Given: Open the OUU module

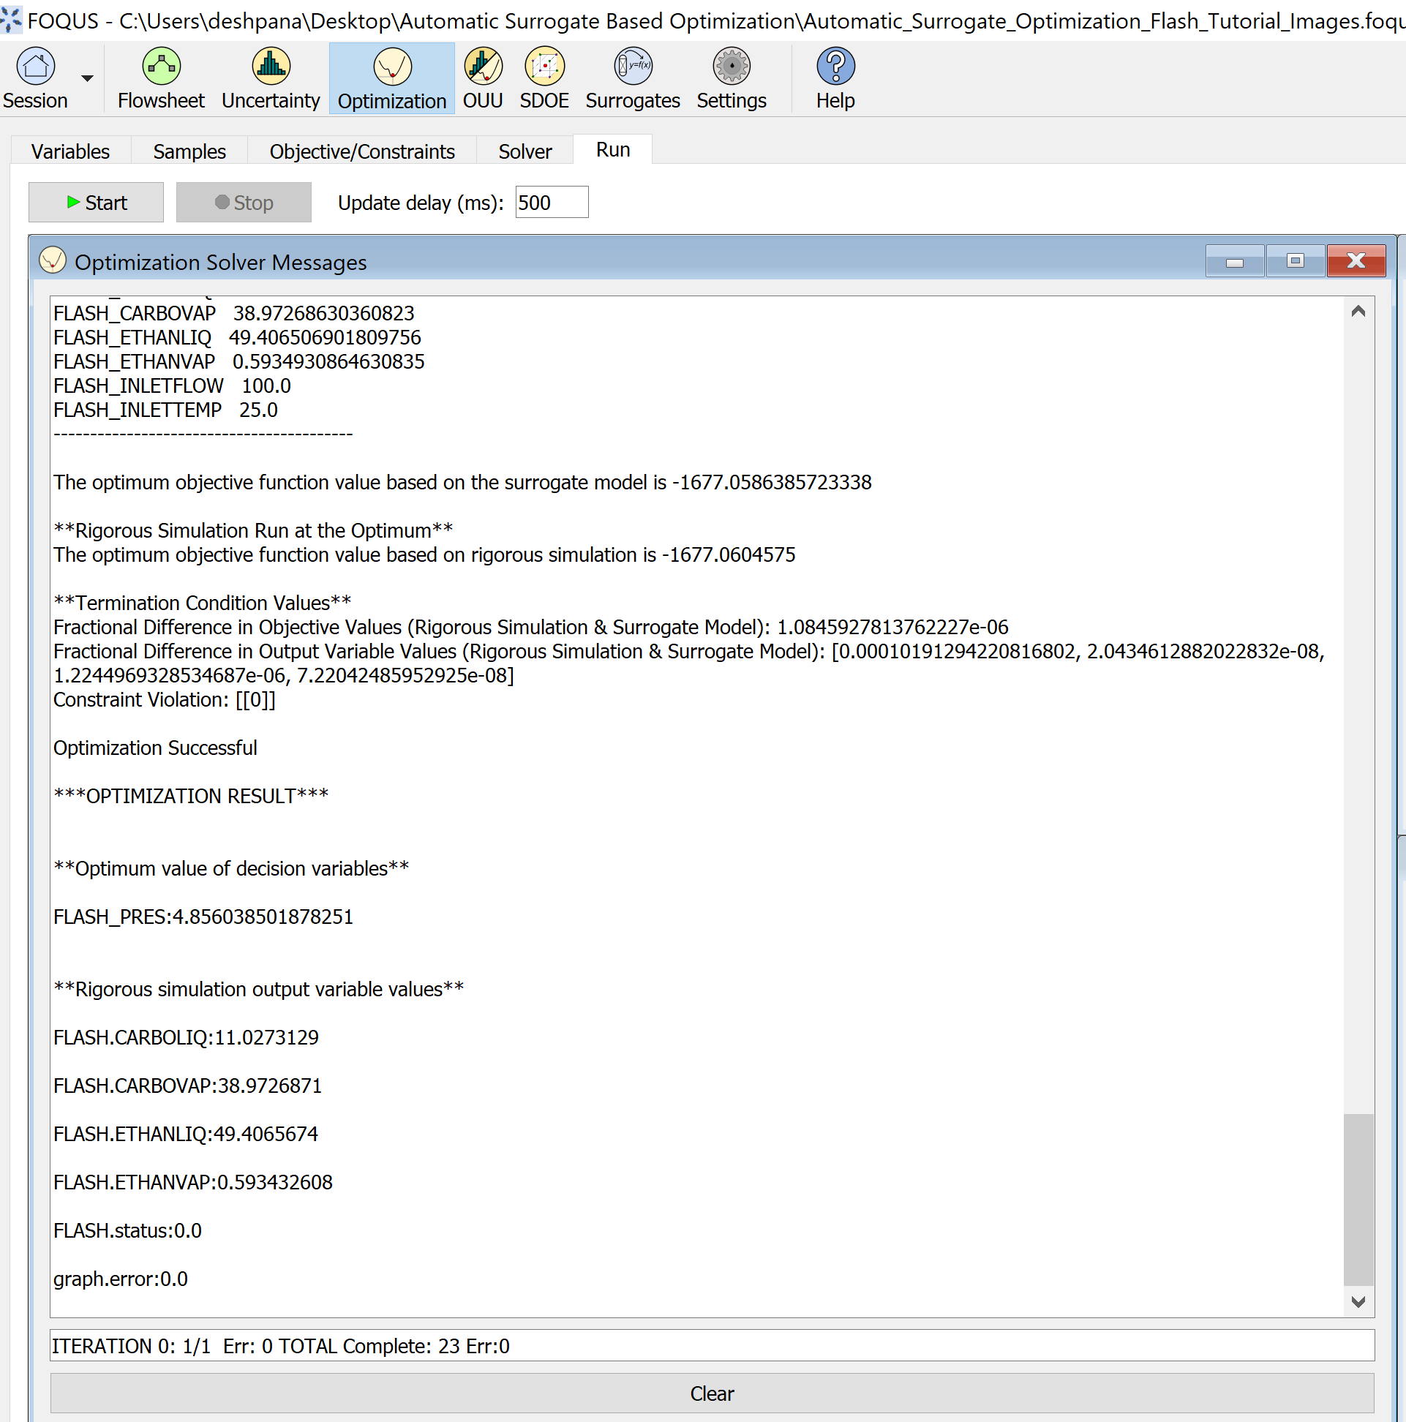Looking at the screenshot, I should point(482,78).
